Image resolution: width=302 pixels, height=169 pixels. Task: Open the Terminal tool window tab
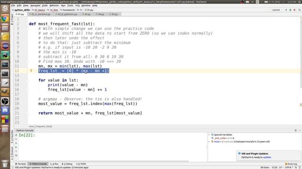point(20,164)
